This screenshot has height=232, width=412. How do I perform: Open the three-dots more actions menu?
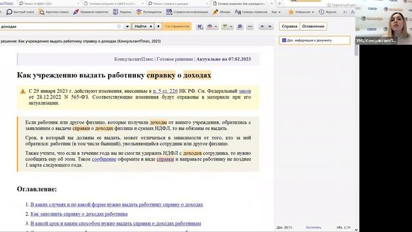pyautogui.click(x=250, y=26)
